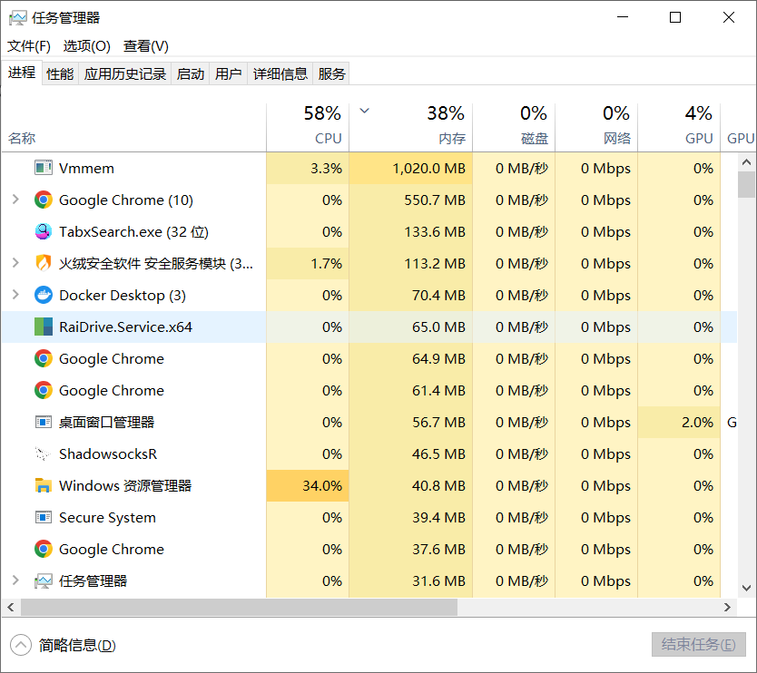757x673 pixels.
Task: Collapse to 简略信息 with the arrow button
Action: pyautogui.click(x=21, y=645)
